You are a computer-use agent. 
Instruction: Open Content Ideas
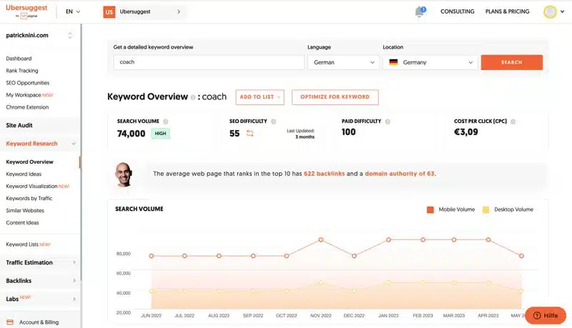(x=22, y=223)
